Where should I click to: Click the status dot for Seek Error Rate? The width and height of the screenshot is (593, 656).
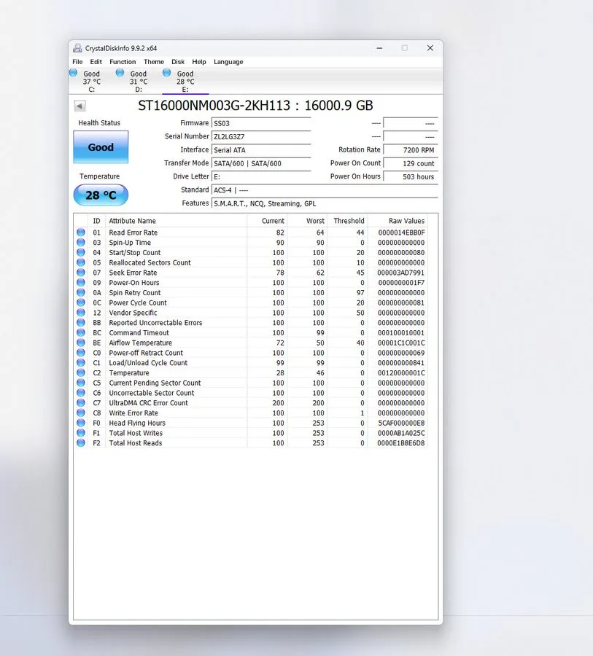point(81,273)
